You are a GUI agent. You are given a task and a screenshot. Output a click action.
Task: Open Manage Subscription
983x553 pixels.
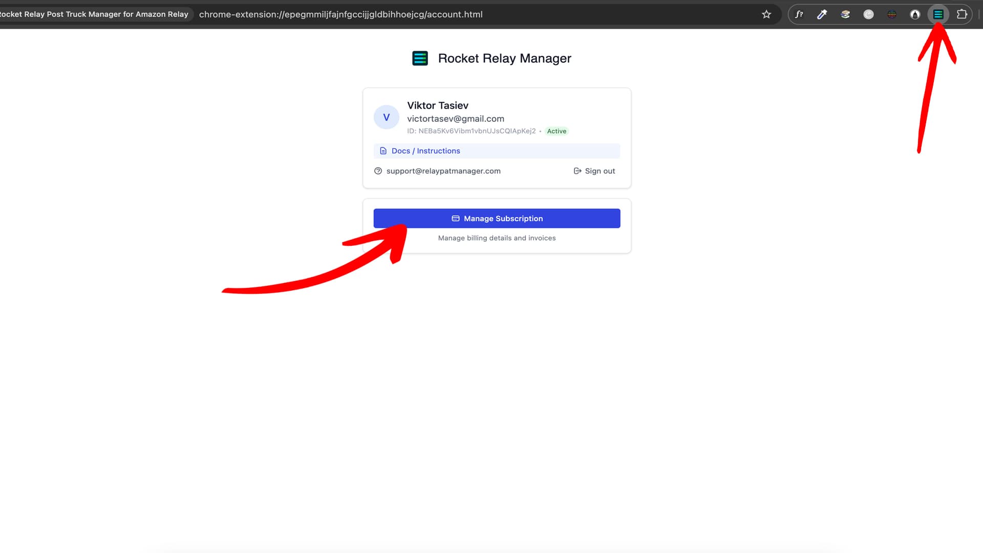(497, 219)
